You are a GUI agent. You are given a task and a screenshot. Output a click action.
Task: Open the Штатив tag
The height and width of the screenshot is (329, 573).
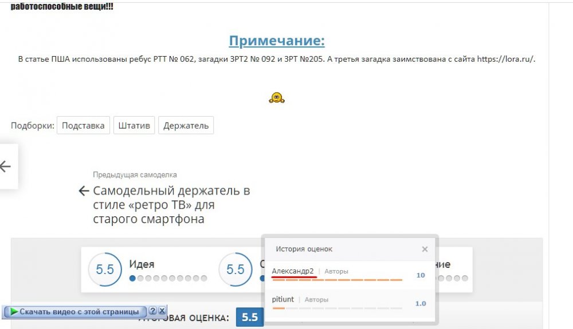click(x=134, y=126)
